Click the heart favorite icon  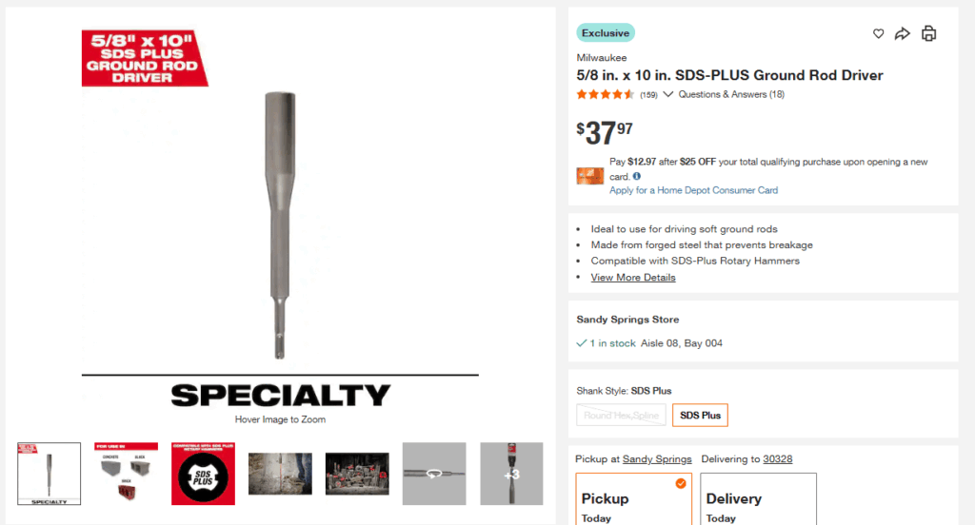coord(878,34)
